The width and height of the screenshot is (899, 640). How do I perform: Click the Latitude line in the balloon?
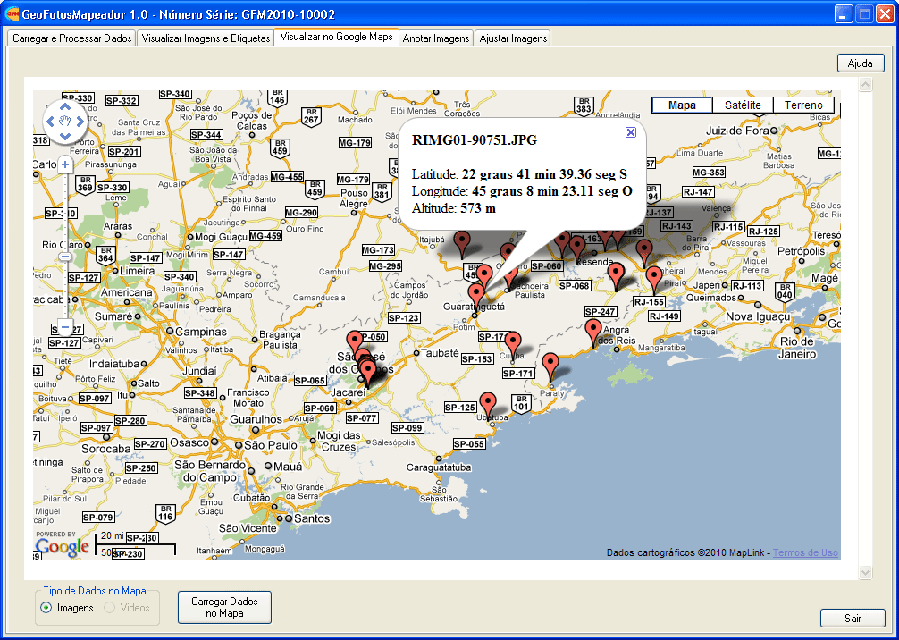(x=519, y=174)
